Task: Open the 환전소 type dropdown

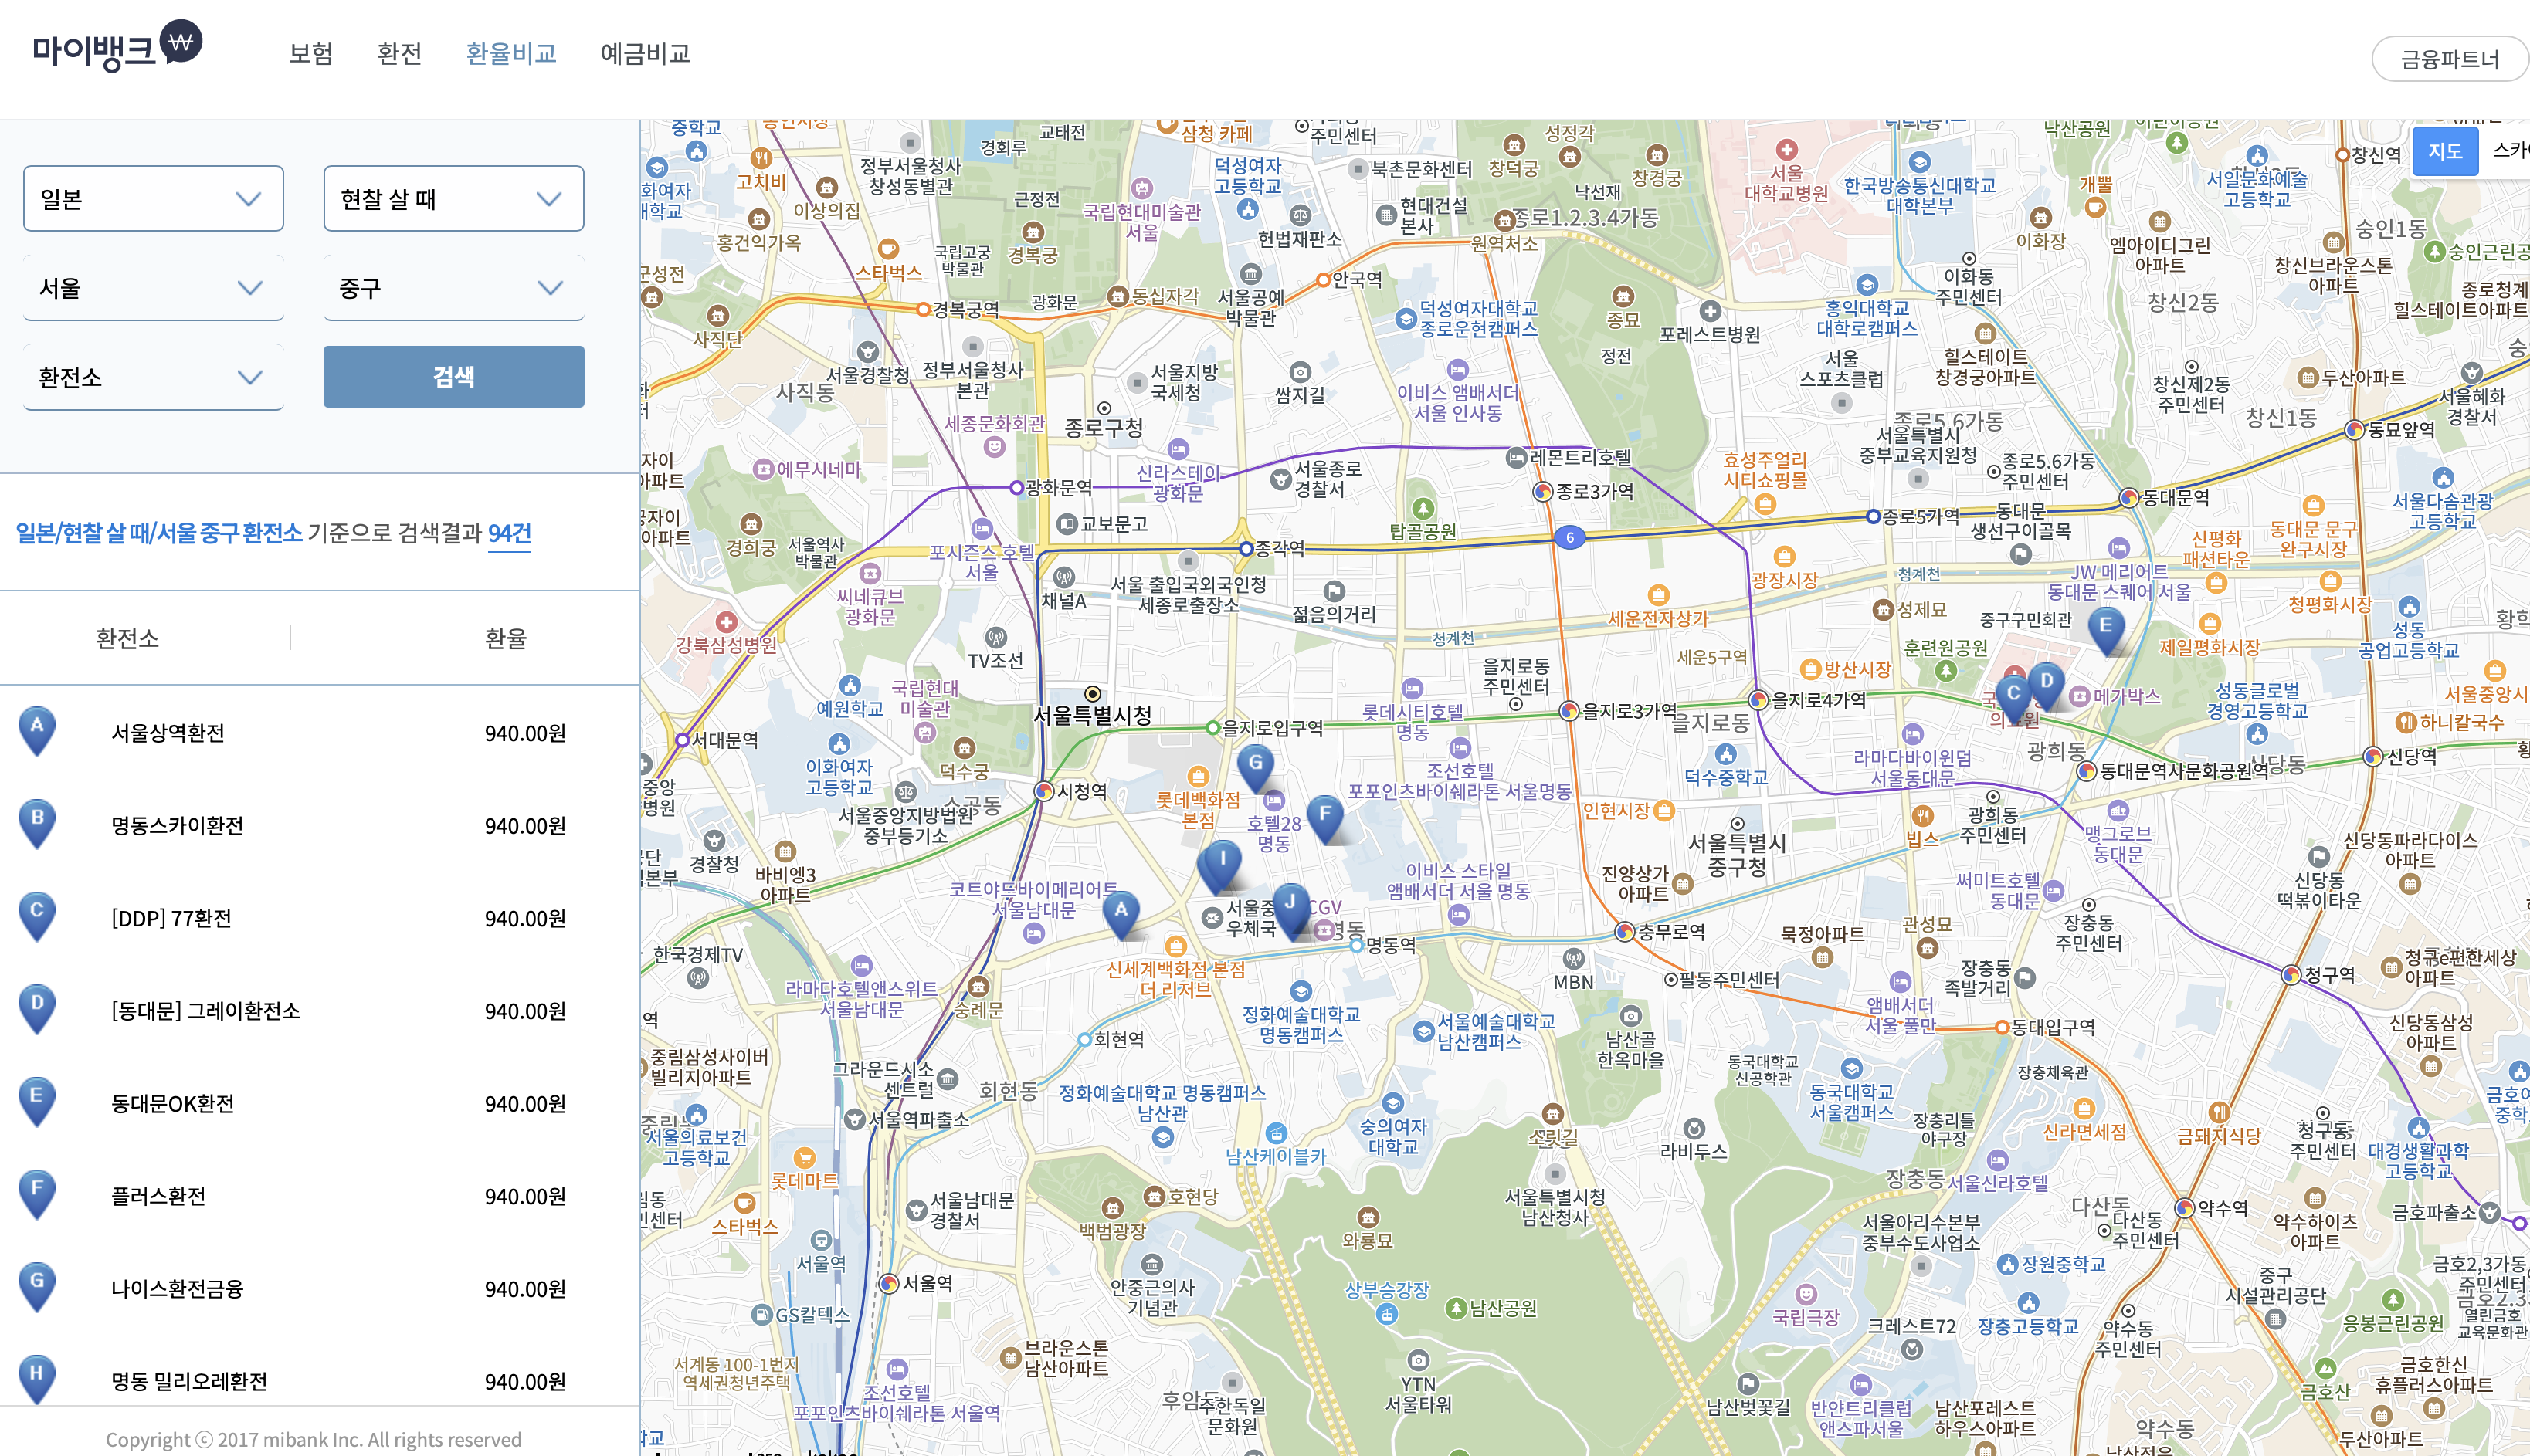Action: [x=153, y=377]
